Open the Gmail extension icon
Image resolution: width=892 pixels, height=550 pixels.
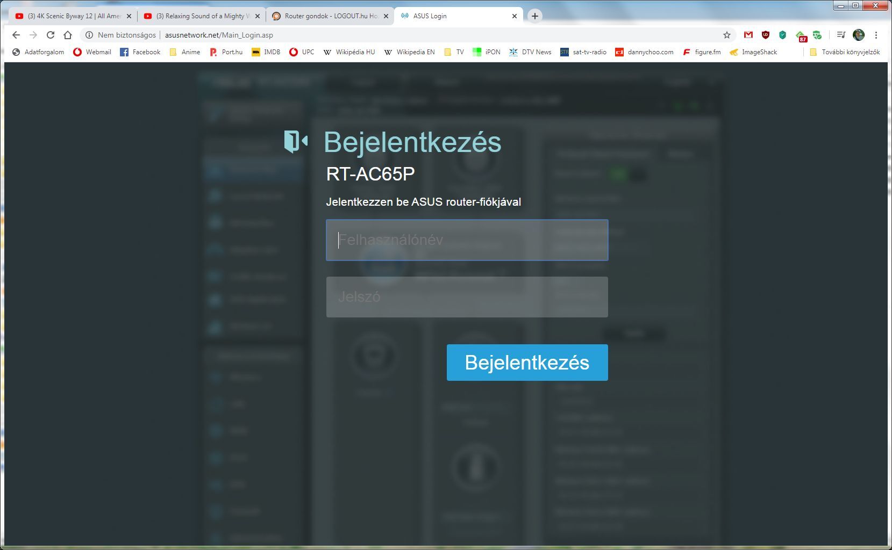coord(748,35)
